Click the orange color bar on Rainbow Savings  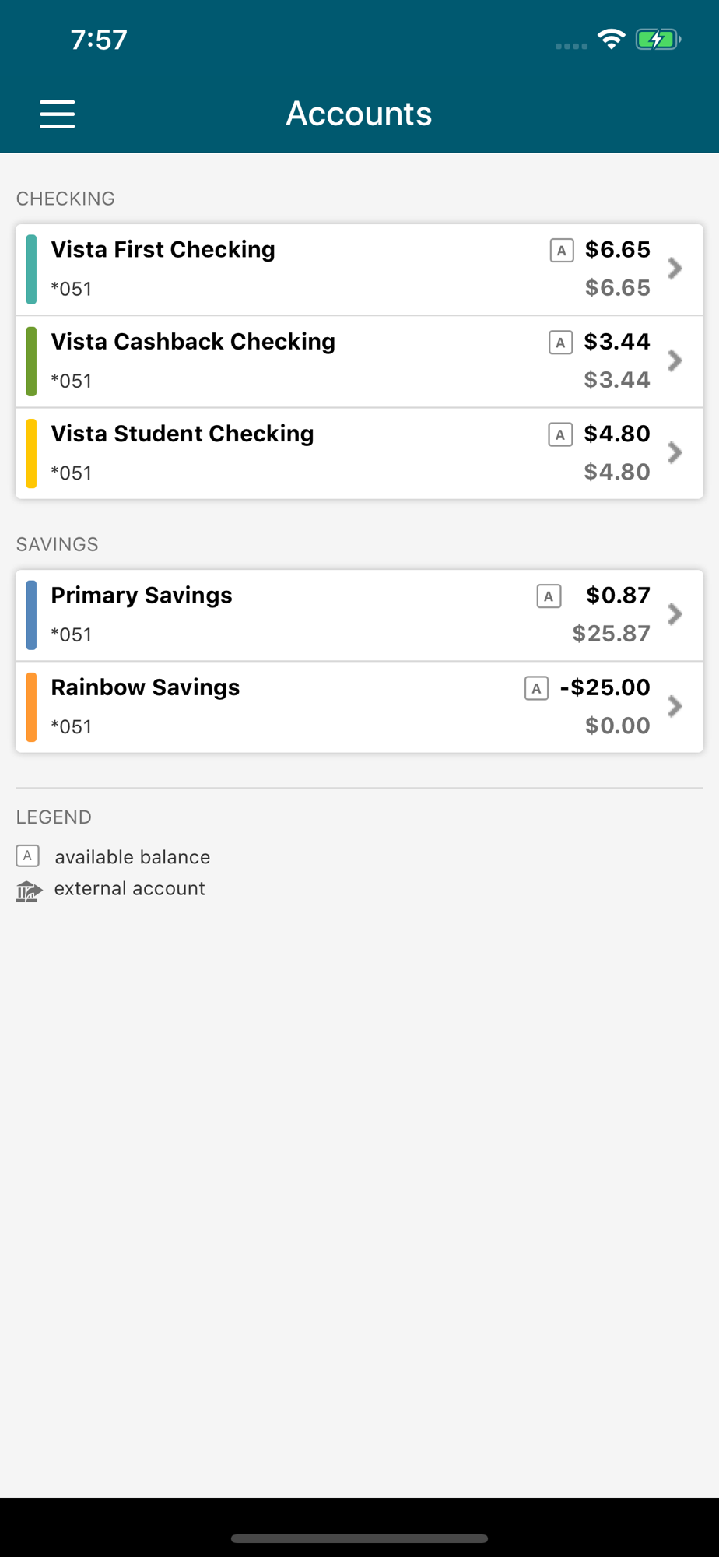click(x=31, y=707)
